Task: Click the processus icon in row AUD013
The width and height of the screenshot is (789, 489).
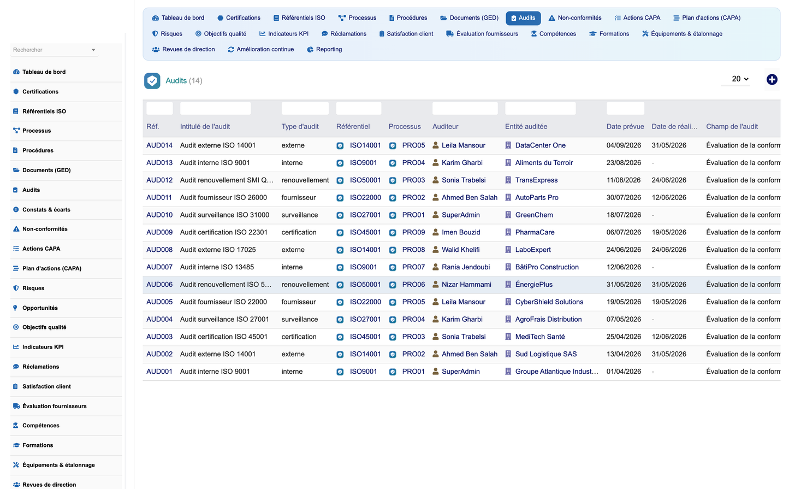Action: (x=393, y=163)
